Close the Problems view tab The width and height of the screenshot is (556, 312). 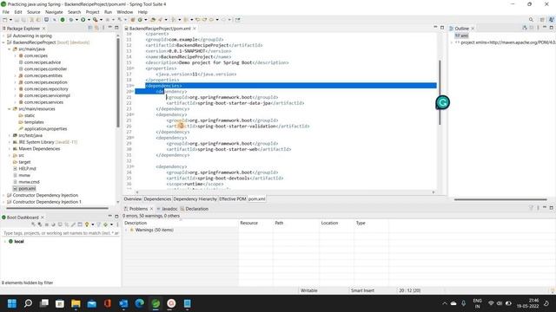pyautogui.click(x=151, y=209)
